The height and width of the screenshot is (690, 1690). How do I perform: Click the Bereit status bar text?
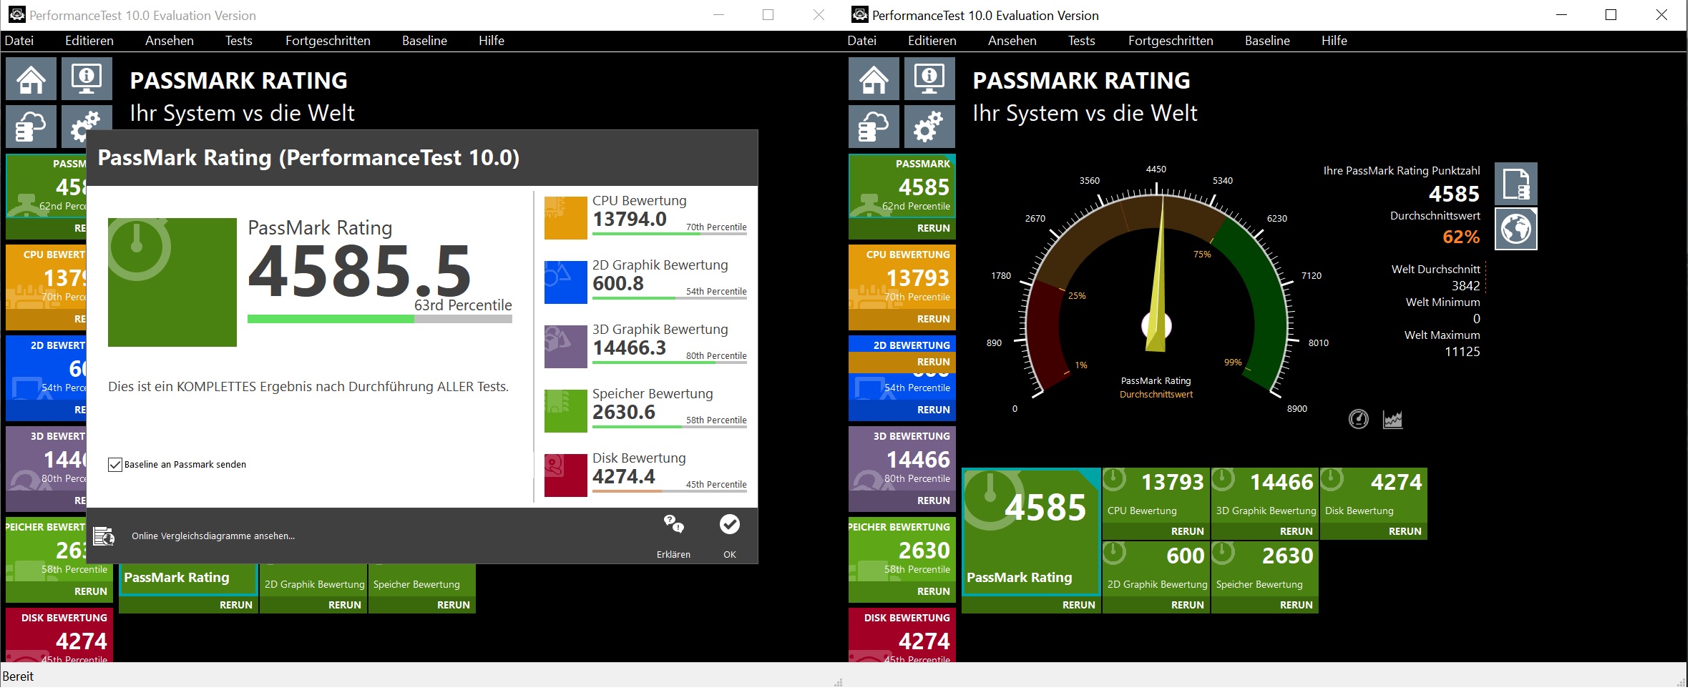[x=18, y=676]
